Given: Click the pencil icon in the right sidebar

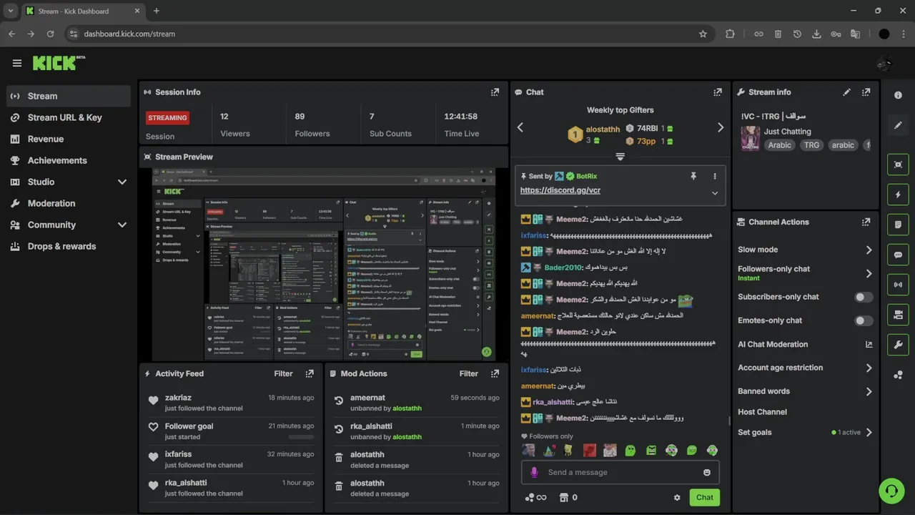Looking at the screenshot, I should coord(898,125).
